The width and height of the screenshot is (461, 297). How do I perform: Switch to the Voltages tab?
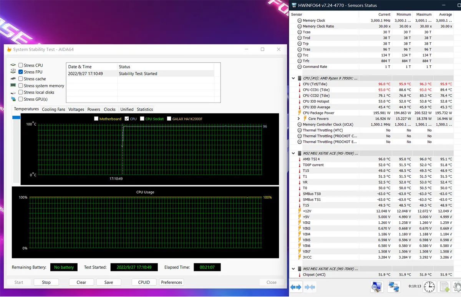(x=76, y=110)
